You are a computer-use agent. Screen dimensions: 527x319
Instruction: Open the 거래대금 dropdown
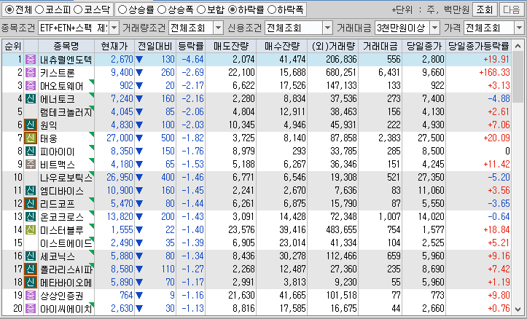click(435, 28)
